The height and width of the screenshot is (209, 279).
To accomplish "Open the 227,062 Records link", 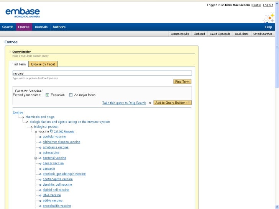I will (64, 132).
